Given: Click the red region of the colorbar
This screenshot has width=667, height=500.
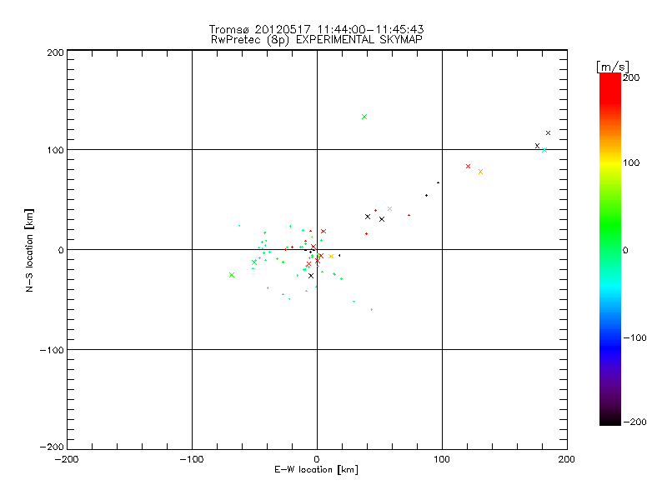Looking at the screenshot, I should tap(609, 92).
